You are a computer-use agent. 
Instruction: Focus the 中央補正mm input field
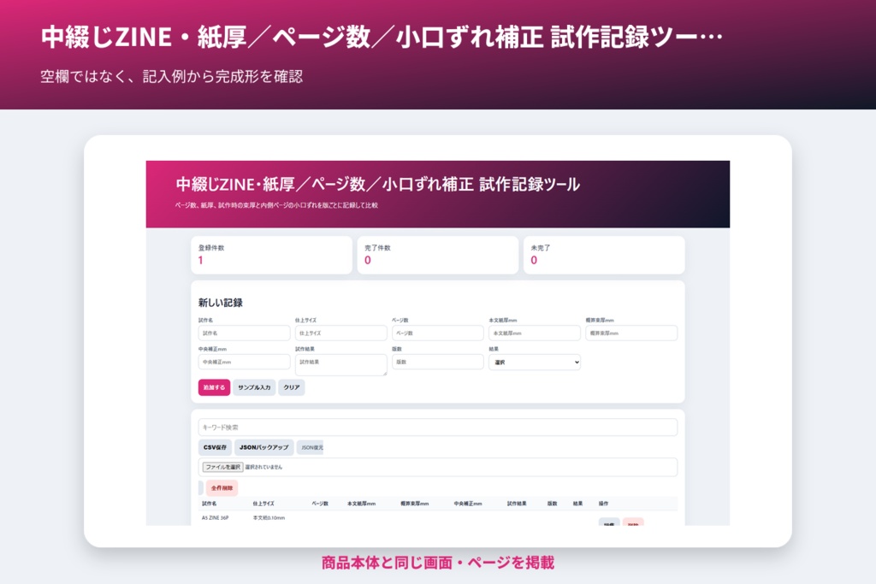point(244,362)
